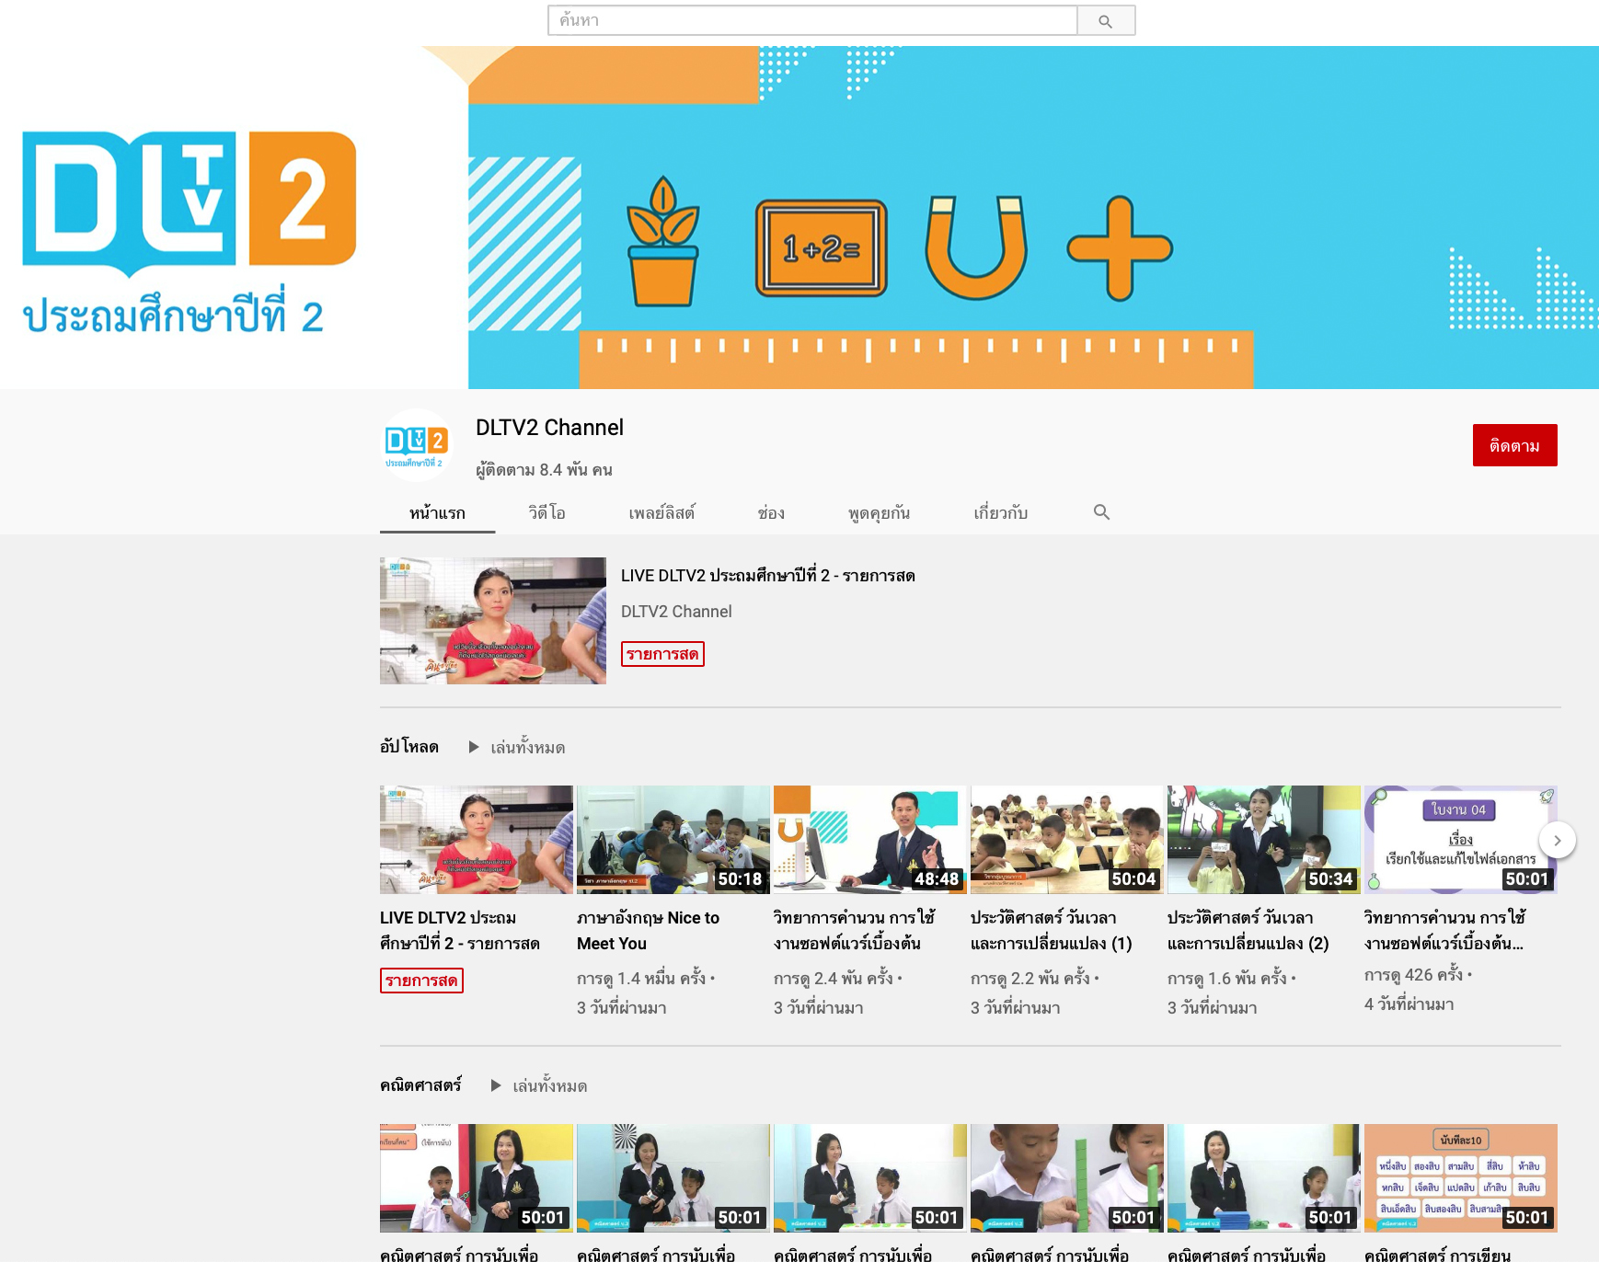The height and width of the screenshot is (1262, 1599).
Task: Open ประวัติศาสตร์ วันเวลา (1) video title
Action: coord(1051,930)
